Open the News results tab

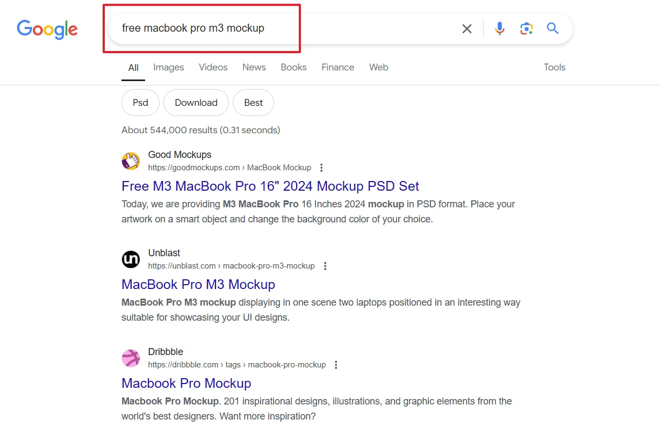(254, 67)
